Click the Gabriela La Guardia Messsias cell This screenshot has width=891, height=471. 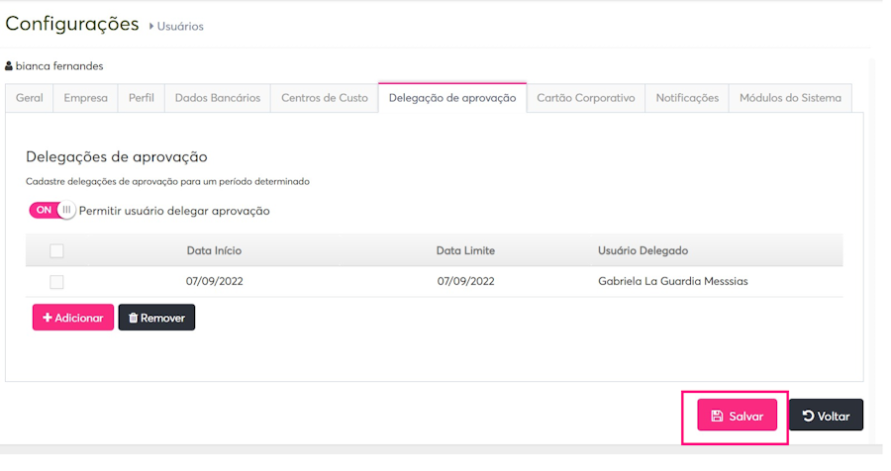(x=673, y=281)
